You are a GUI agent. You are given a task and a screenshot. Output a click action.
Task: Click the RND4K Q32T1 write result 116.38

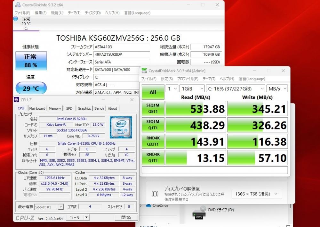(258, 141)
